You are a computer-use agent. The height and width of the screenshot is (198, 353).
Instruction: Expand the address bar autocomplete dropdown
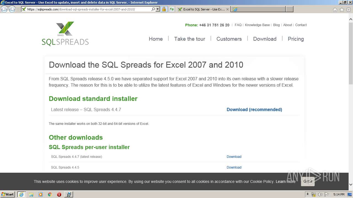[158, 9]
